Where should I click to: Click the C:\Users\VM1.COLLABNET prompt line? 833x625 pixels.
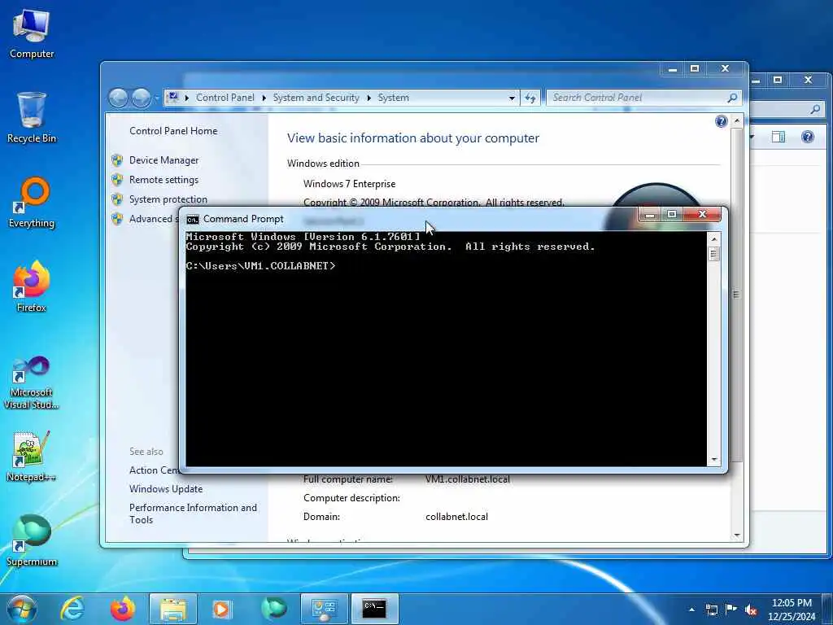(261, 266)
